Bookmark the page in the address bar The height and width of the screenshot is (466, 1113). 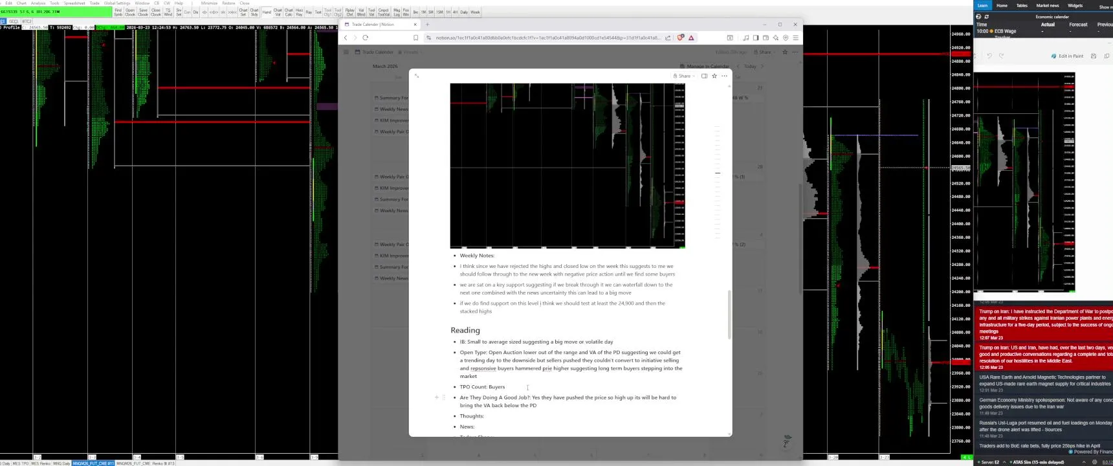point(415,38)
